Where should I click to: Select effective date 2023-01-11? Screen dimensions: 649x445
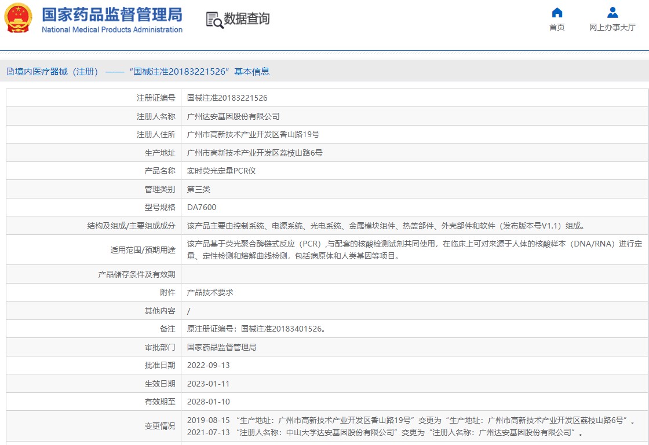pyautogui.click(x=208, y=384)
